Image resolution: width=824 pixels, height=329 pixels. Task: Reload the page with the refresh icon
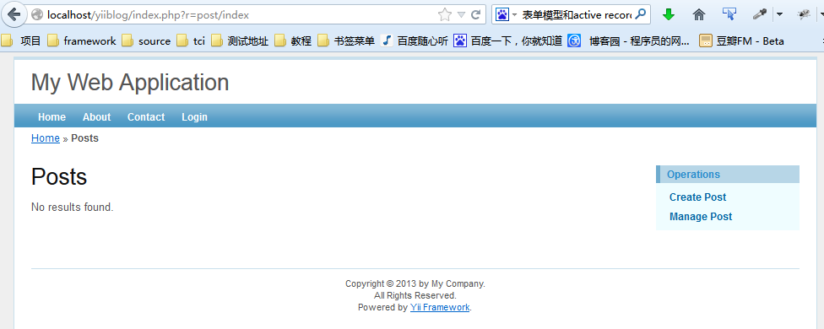click(476, 14)
